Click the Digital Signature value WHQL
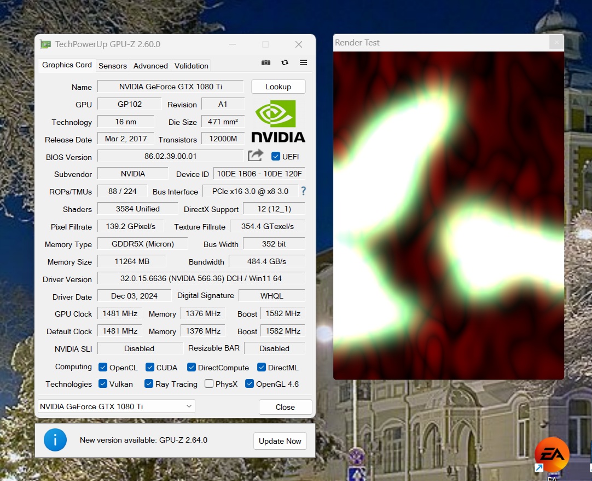Image resolution: width=592 pixels, height=481 pixels. point(272,296)
